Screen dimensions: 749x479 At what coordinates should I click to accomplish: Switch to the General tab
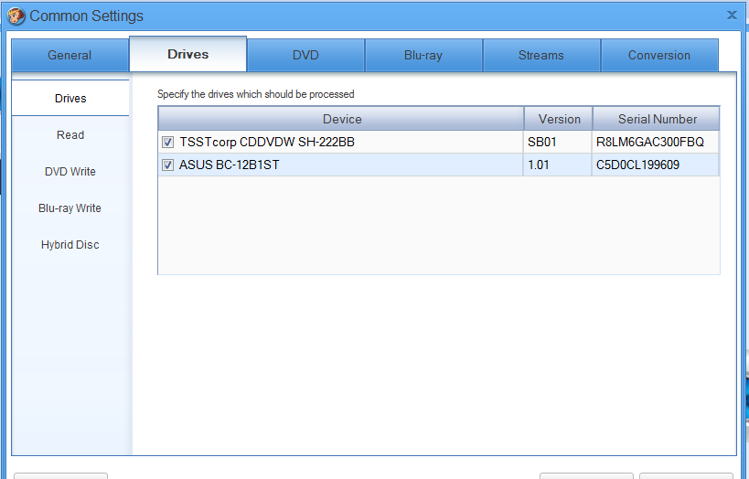pyautogui.click(x=70, y=56)
